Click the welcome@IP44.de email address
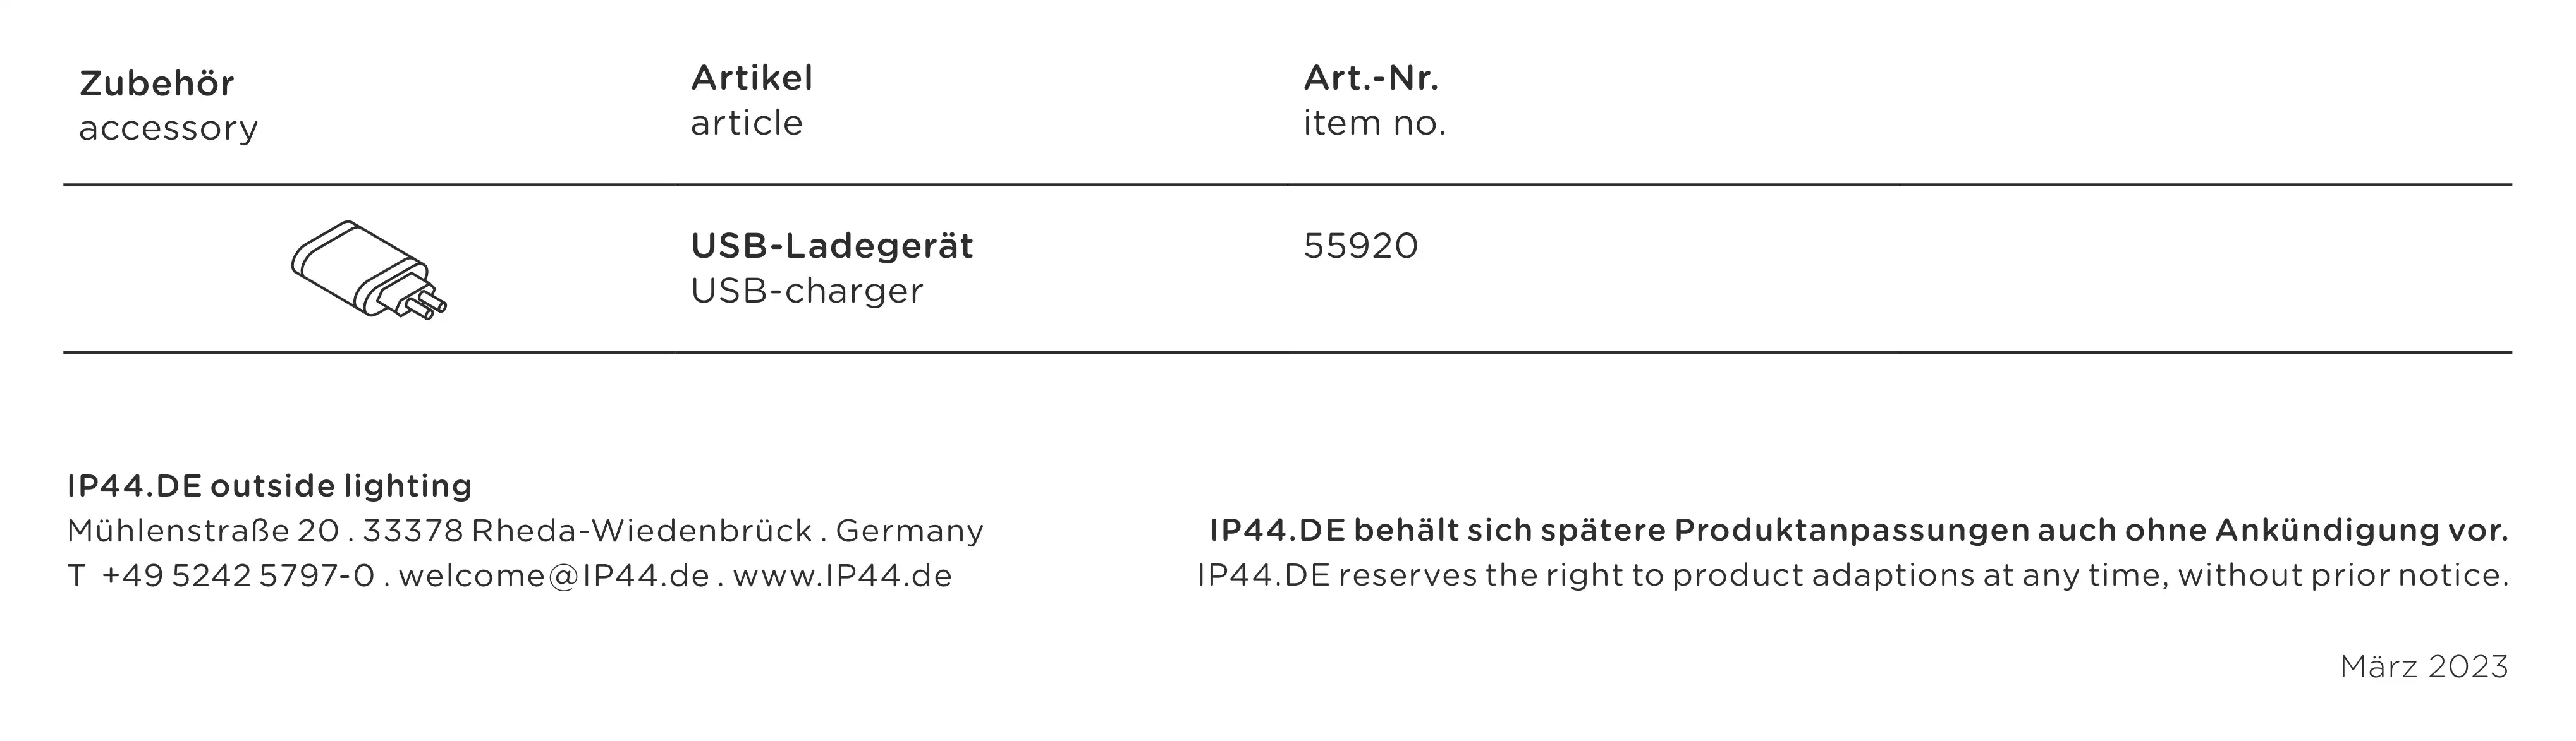The image size is (2576, 741). 554,576
